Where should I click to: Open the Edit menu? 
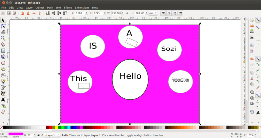click(11, 8)
